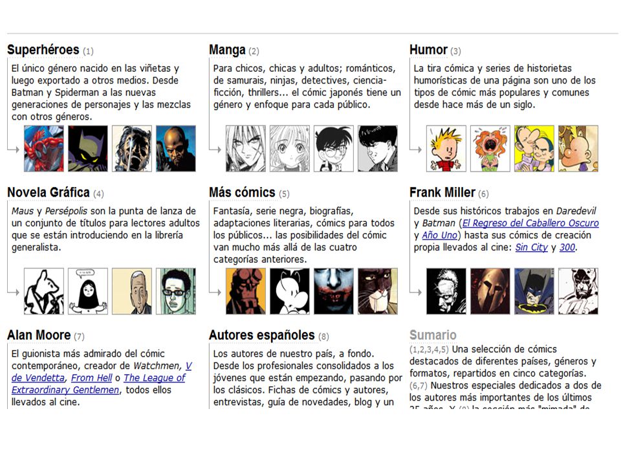Image resolution: width=621 pixels, height=466 pixels.
Task: Click the crying redhead humor thumbnail
Action: (490, 149)
